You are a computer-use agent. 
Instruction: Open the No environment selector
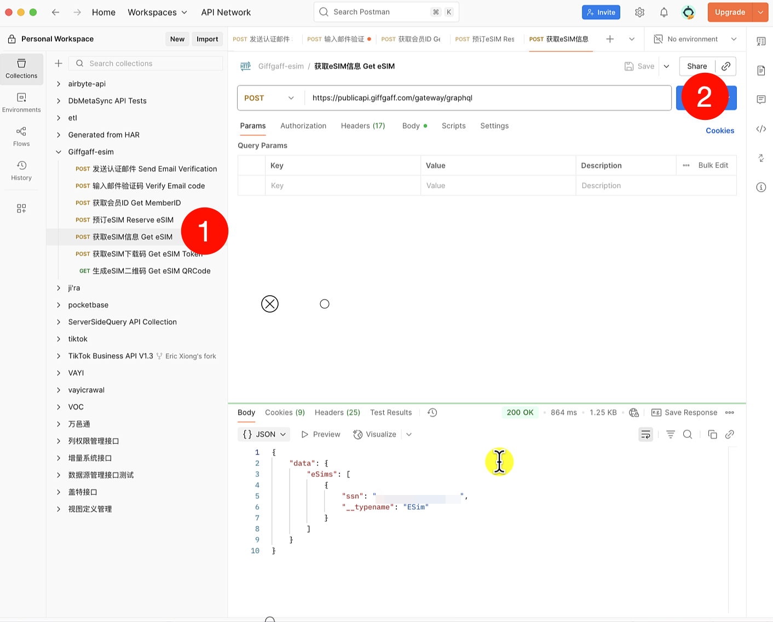tap(695, 39)
